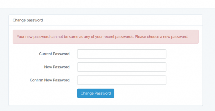Click the "Change password" panel heading
215x111 pixels.
(x=28, y=20)
